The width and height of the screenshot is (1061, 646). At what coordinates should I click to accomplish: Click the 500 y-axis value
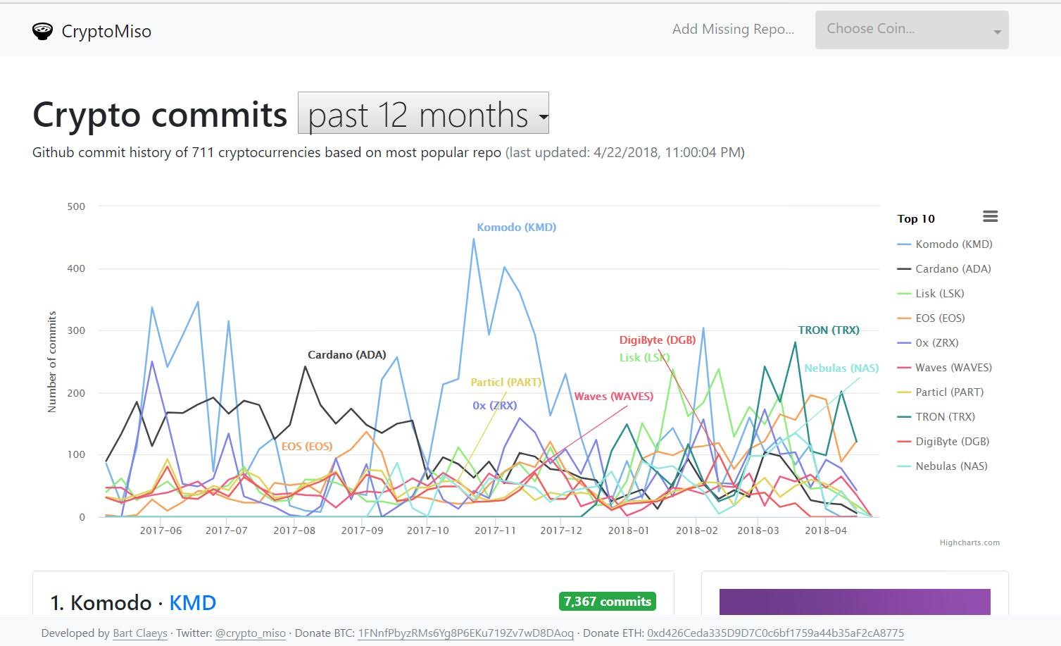point(76,206)
